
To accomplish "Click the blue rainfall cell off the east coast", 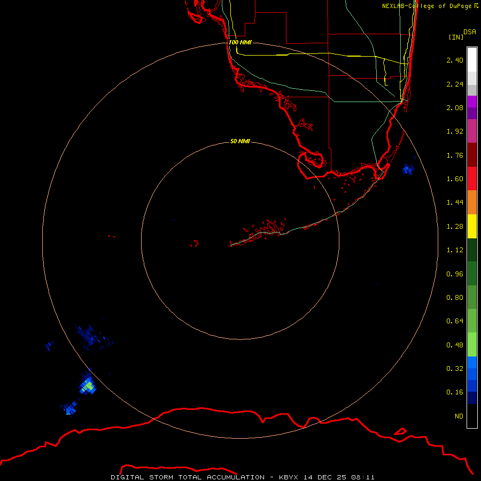I will (408, 168).
